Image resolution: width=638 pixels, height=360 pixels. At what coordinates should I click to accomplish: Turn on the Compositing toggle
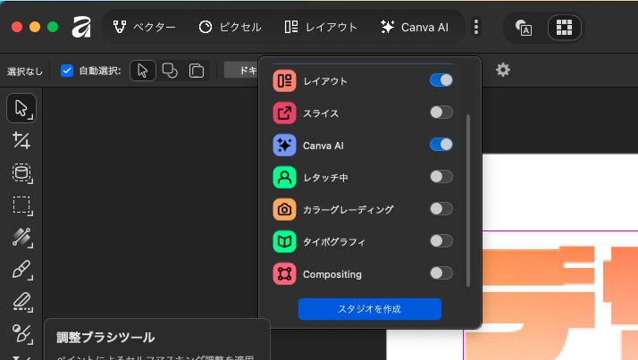click(x=441, y=273)
